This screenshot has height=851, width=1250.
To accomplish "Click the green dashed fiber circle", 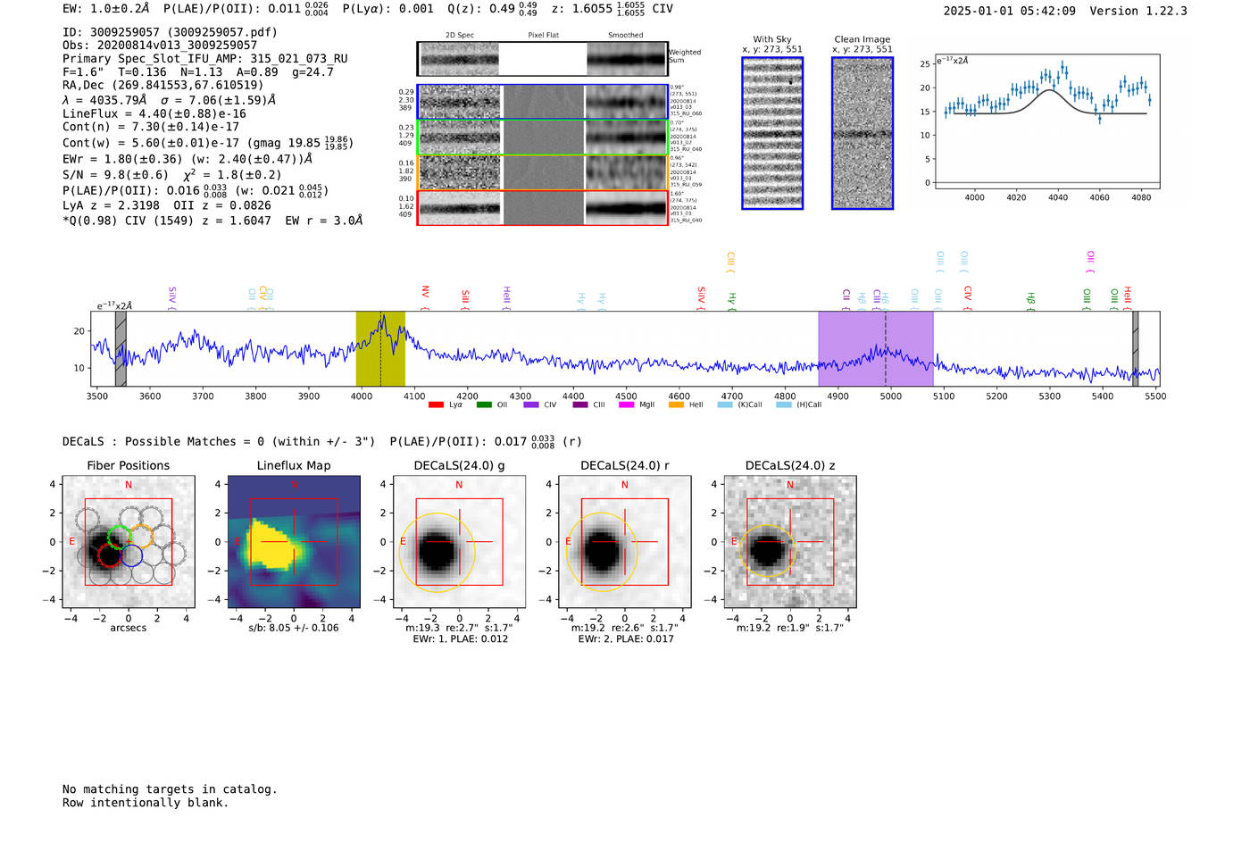I will 119,537.
